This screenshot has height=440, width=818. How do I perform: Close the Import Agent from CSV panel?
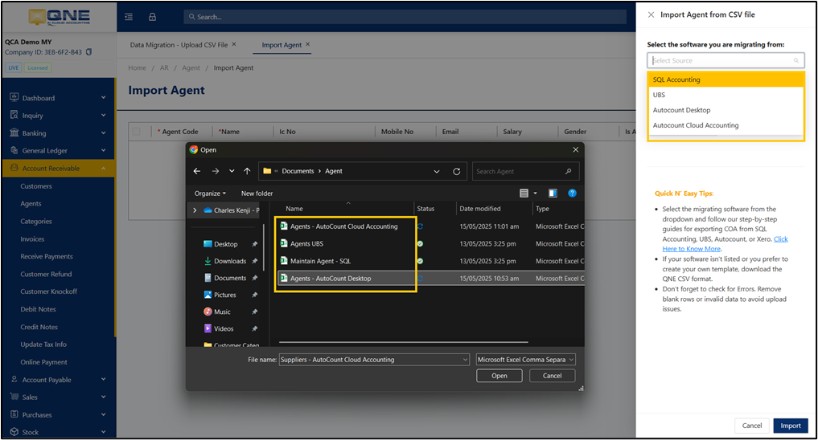651,14
